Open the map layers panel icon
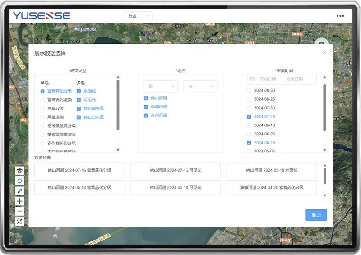Image resolution: width=361 pixels, height=255 pixels. pyautogui.click(x=19, y=171)
